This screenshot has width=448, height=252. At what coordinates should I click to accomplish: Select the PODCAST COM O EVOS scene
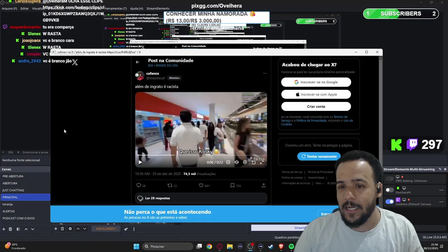[25, 218]
